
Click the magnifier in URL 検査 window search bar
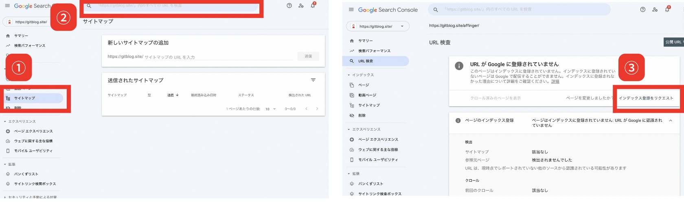point(436,9)
